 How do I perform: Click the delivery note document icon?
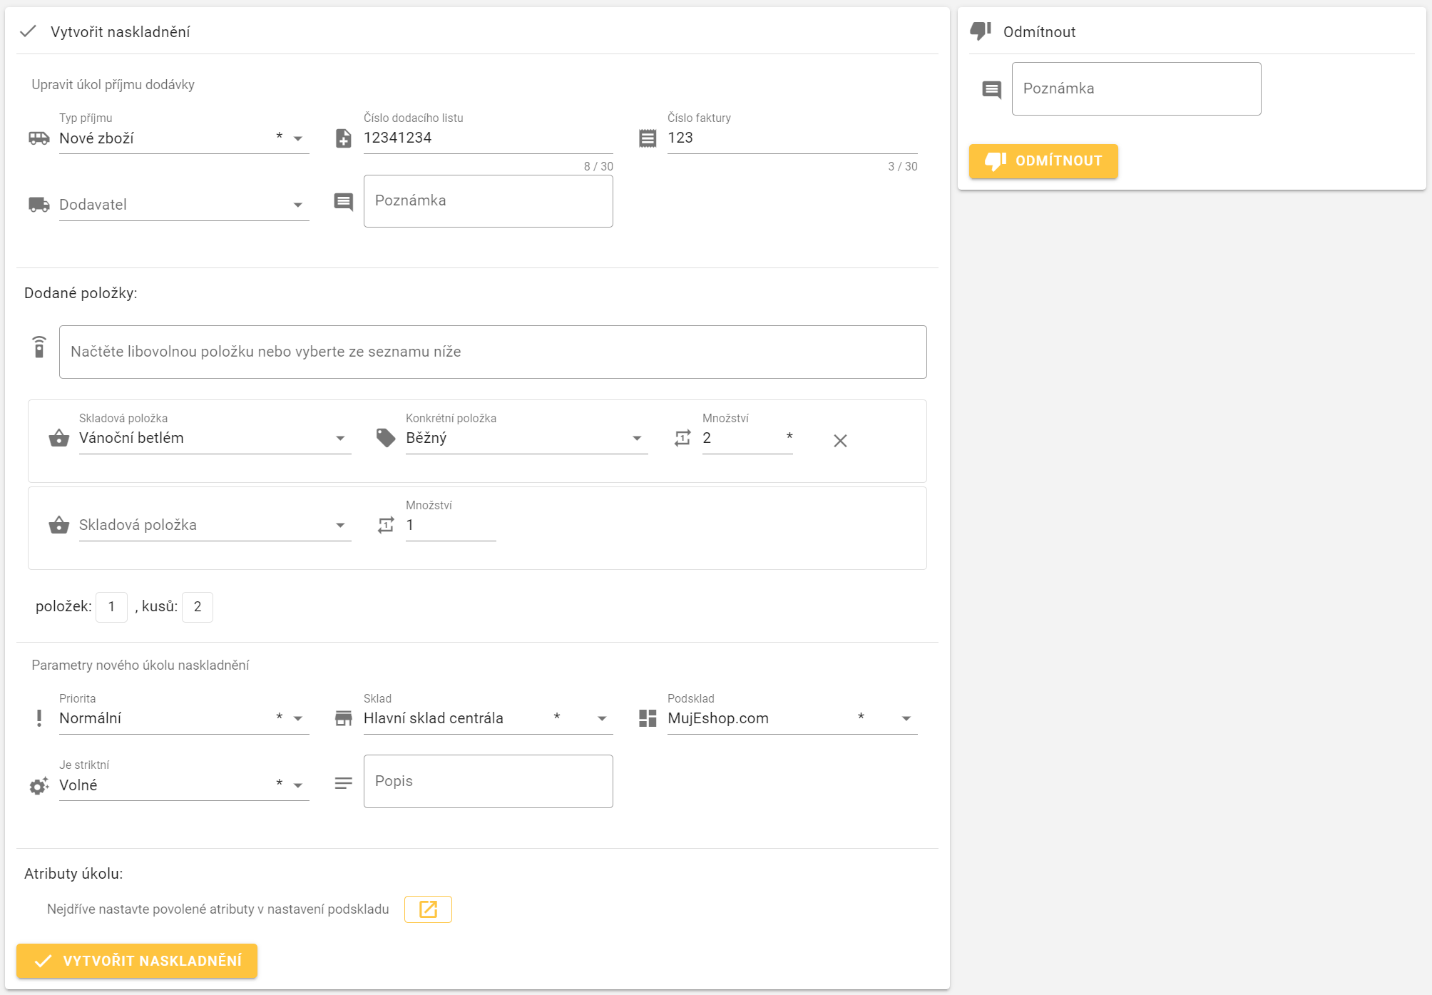click(x=343, y=138)
